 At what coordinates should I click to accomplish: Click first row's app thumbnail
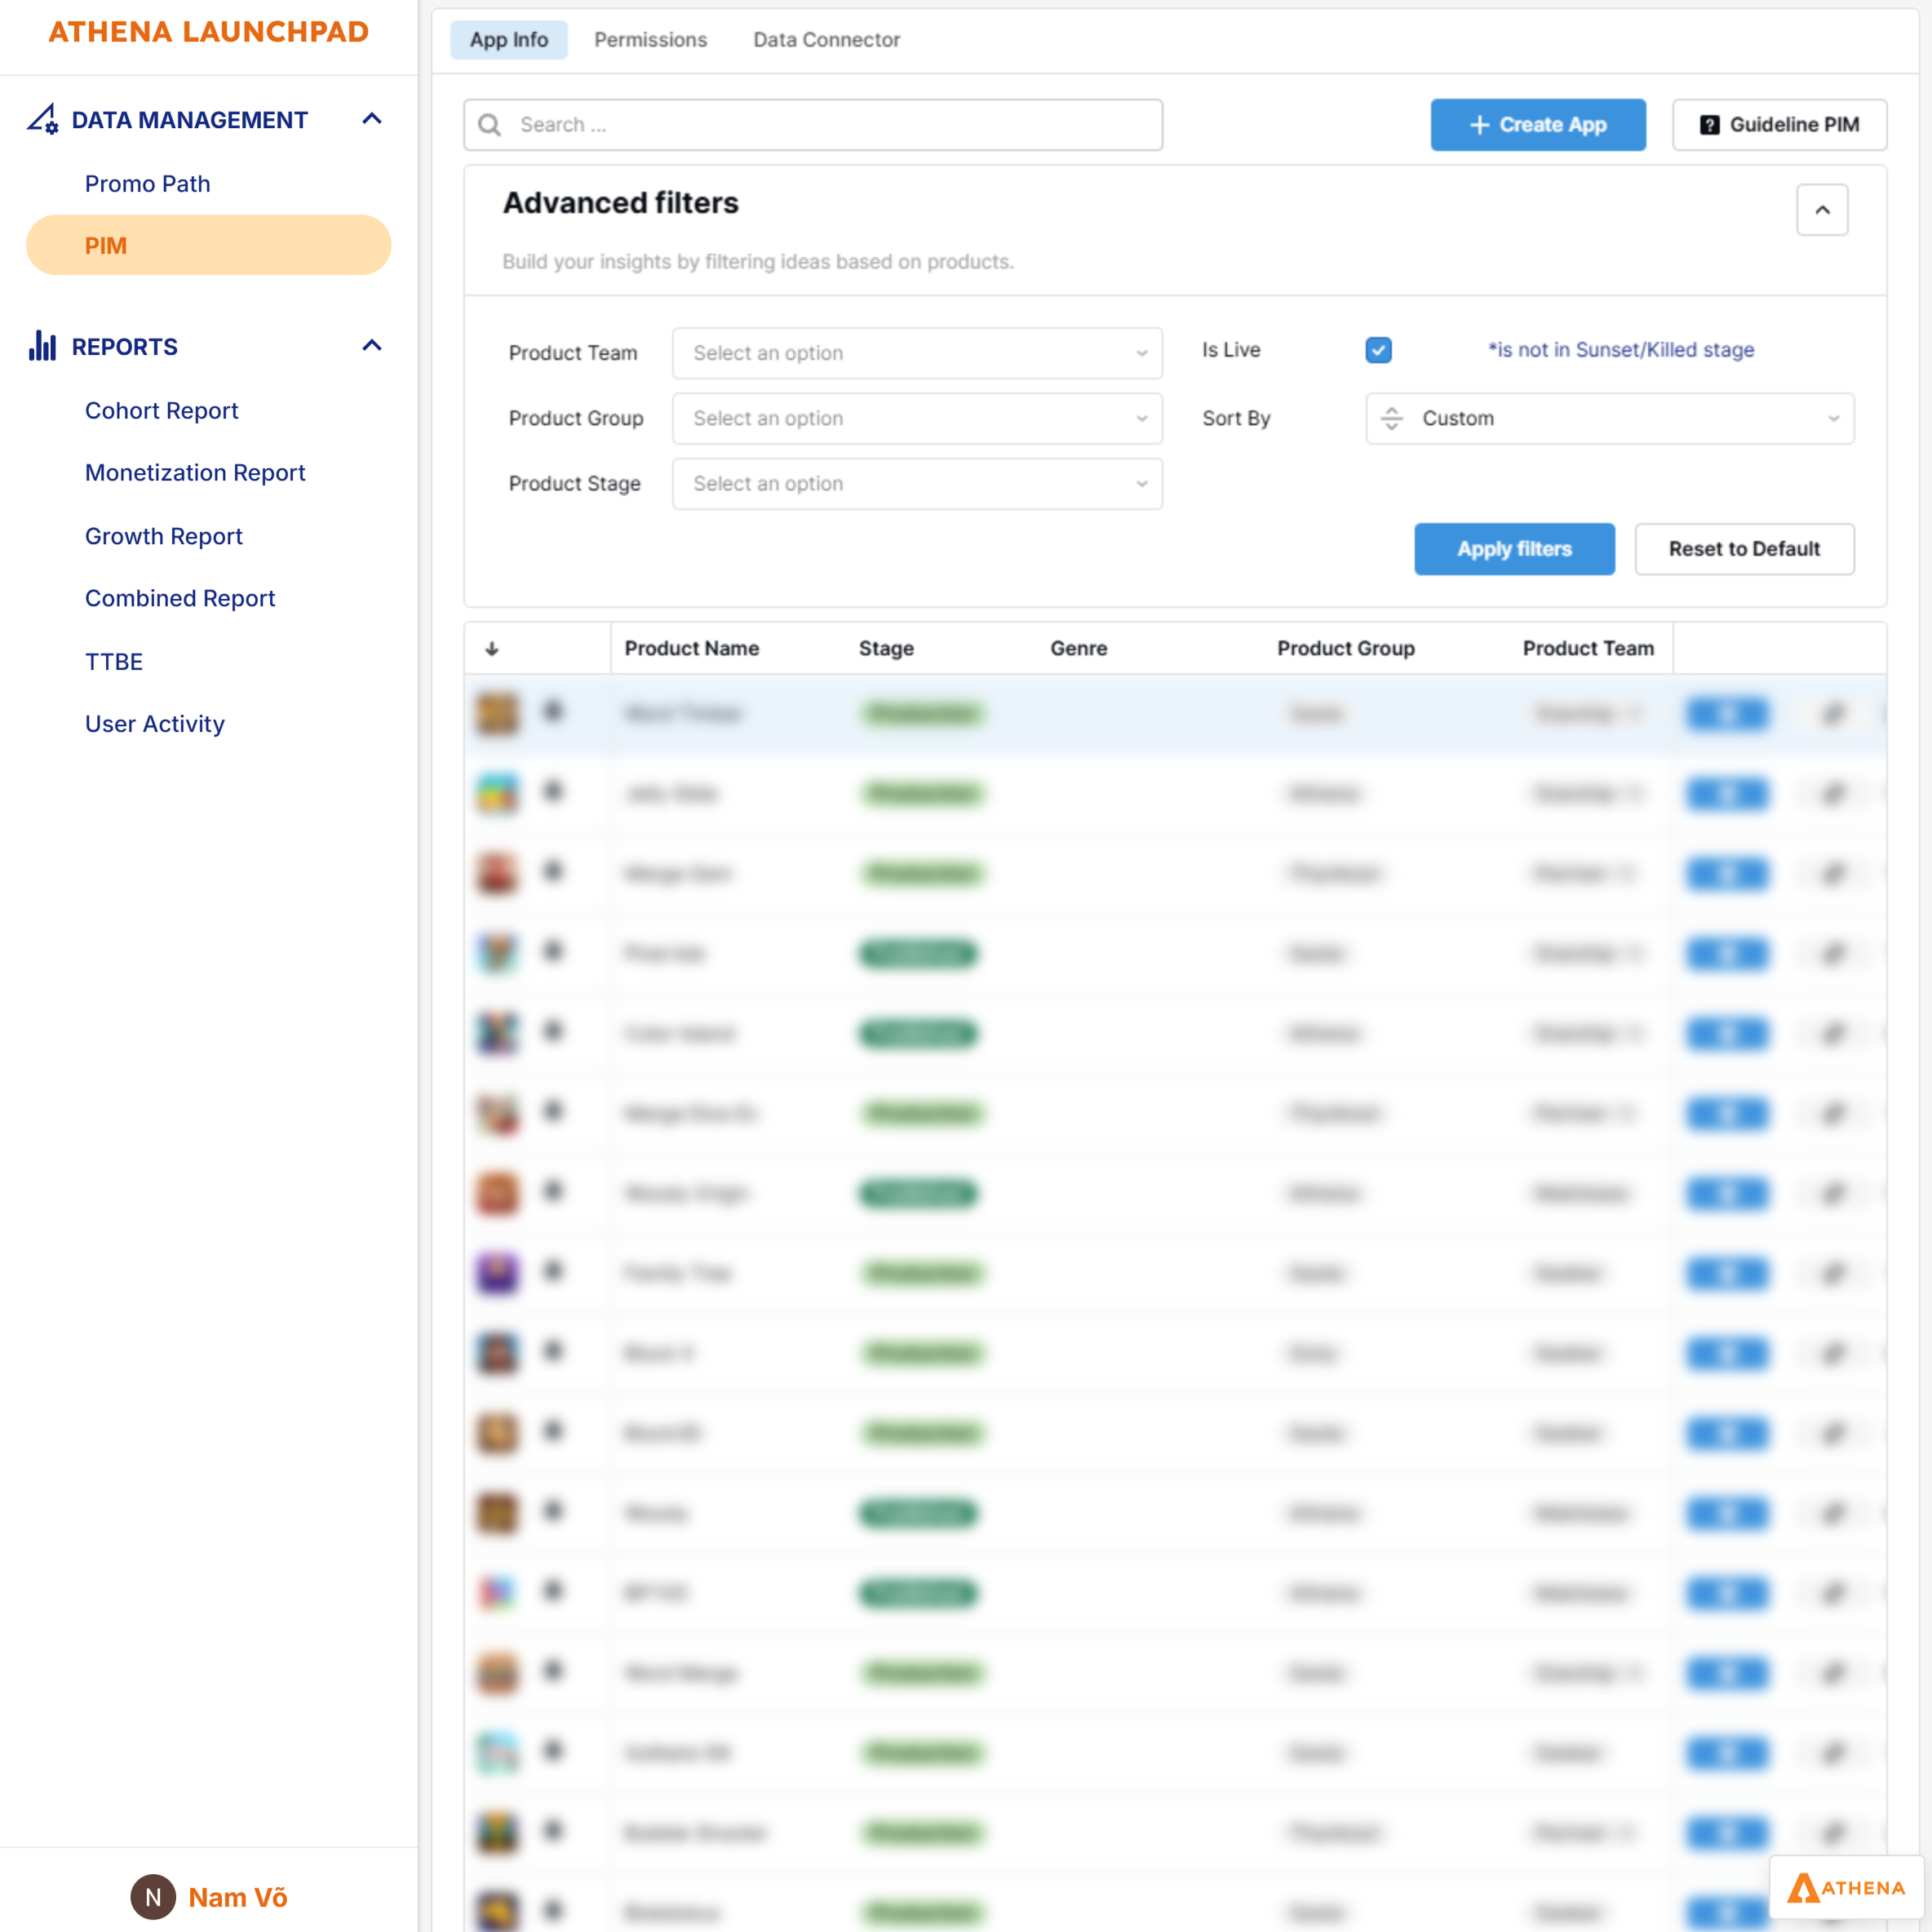tap(497, 713)
